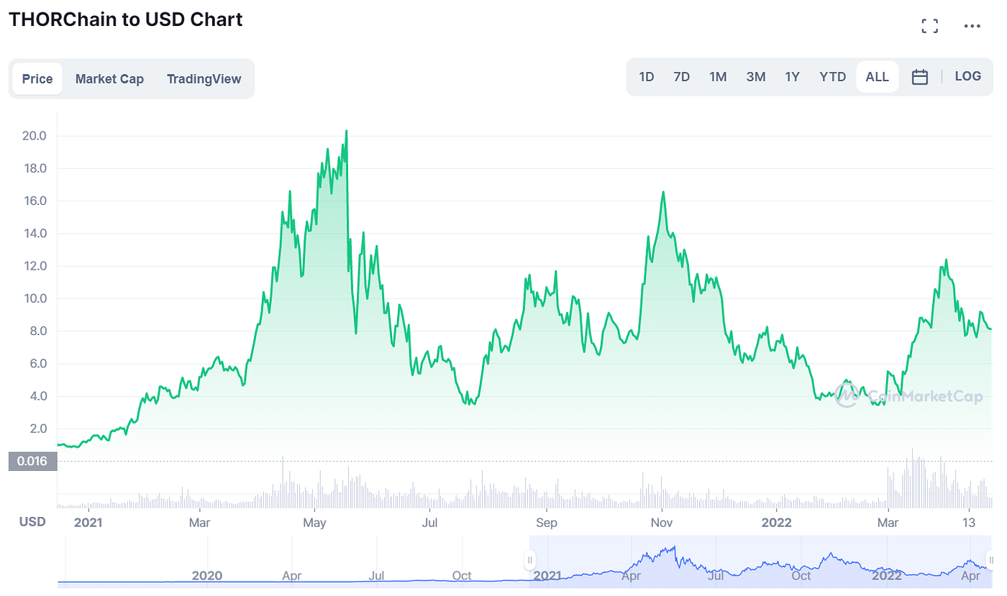Select the 1M time range
Viewport: 1007px width, 596px height.
click(718, 77)
